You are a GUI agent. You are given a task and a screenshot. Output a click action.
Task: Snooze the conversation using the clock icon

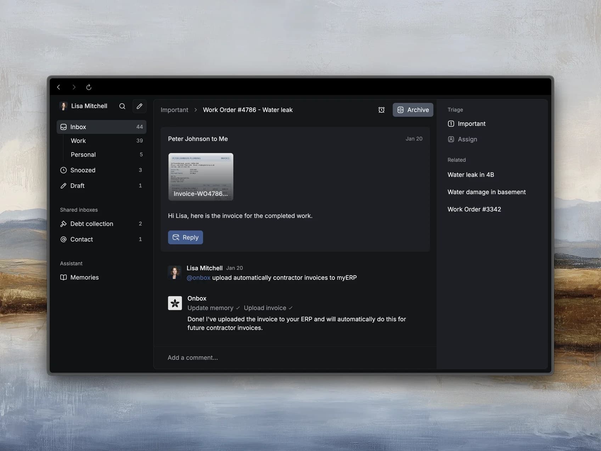point(381,110)
